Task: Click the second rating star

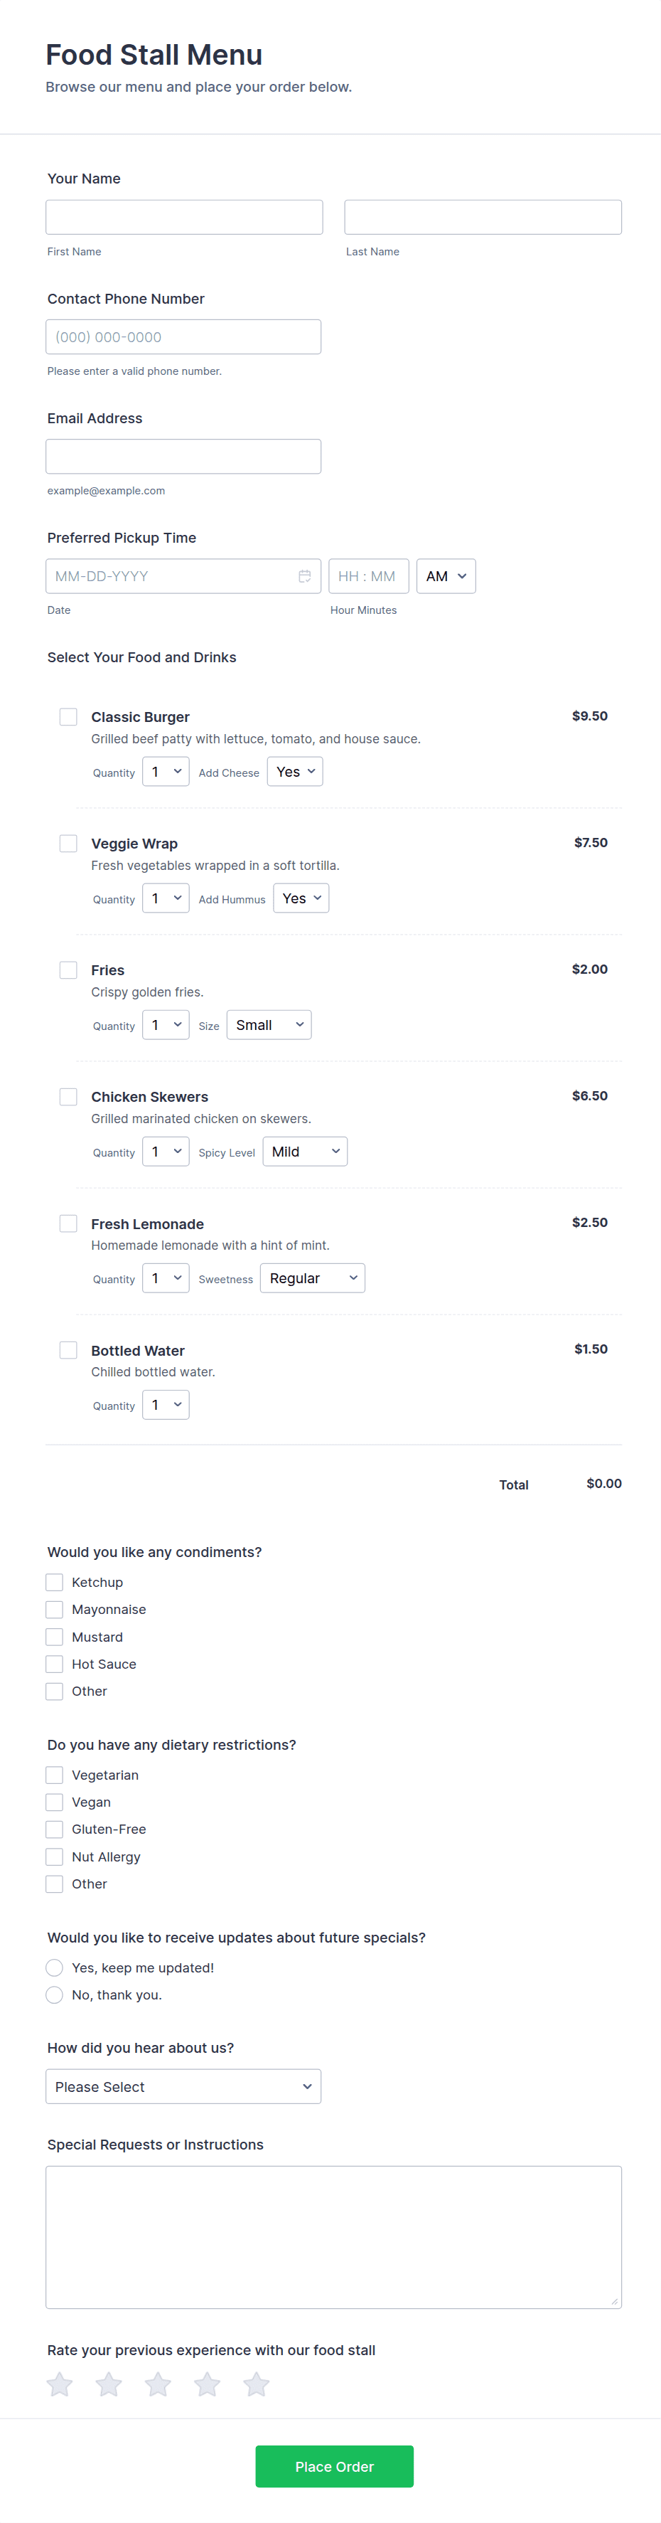Action: click(x=109, y=2384)
